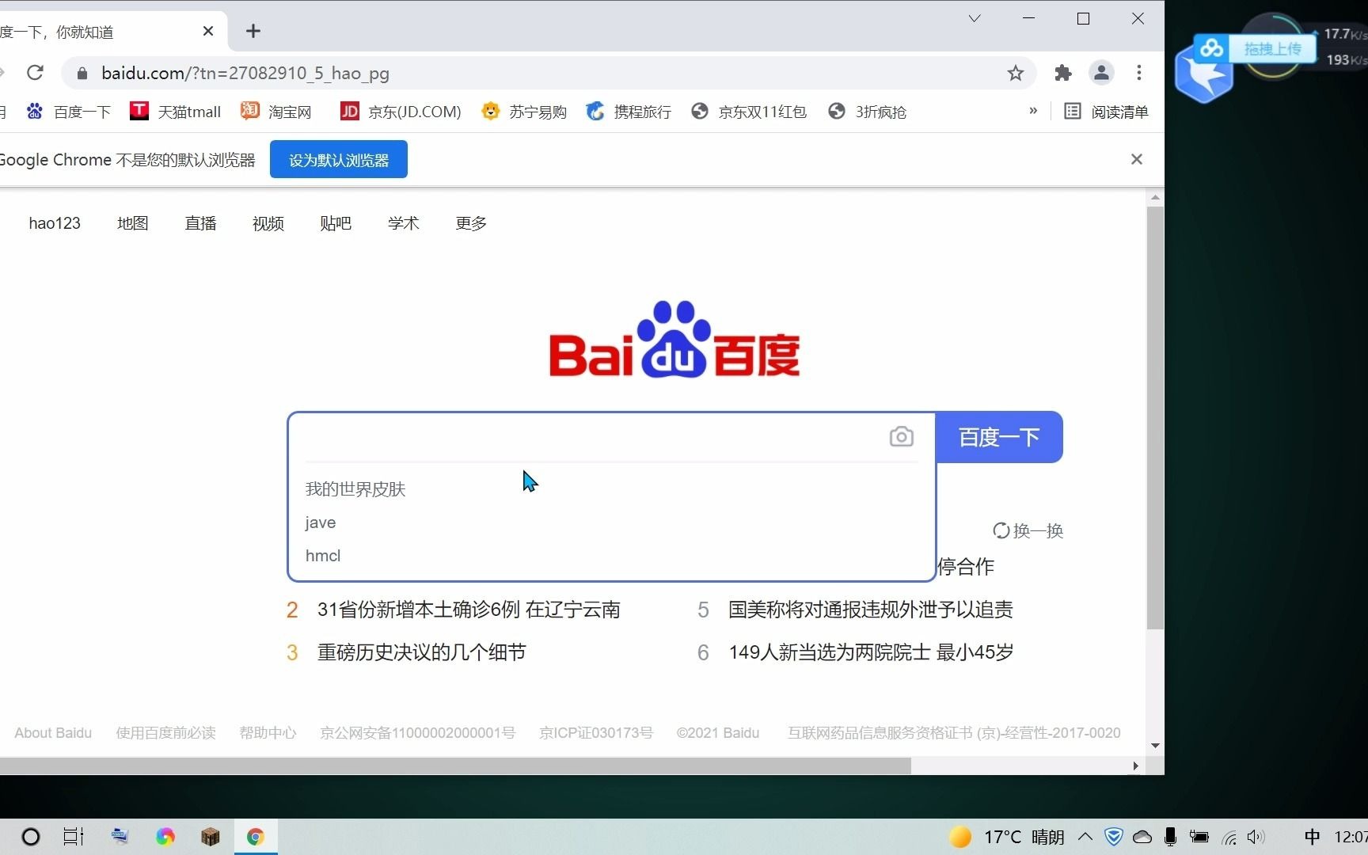1368x855 pixels.
Task: Reload the page with the refresh icon
Action: click(x=35, y=72)
